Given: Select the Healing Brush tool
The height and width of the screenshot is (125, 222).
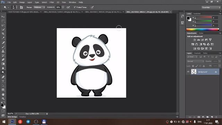Looking at the screenshot, I should tap(3, 42).
